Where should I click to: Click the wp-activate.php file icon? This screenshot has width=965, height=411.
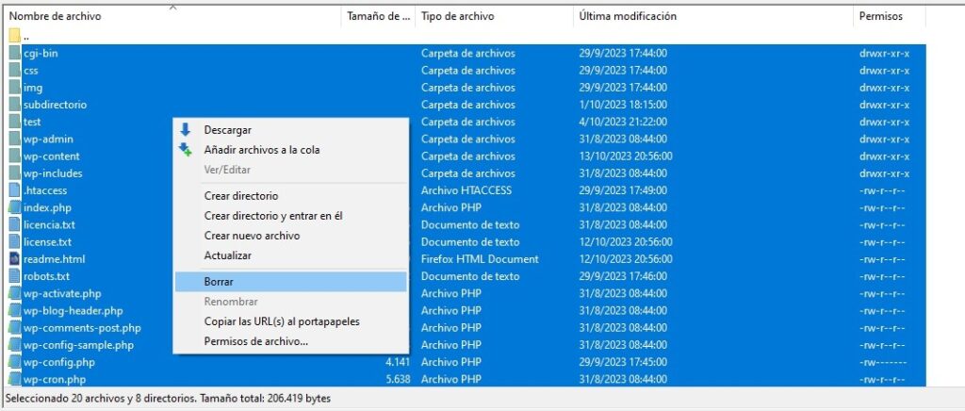click(x=15, y=293)
